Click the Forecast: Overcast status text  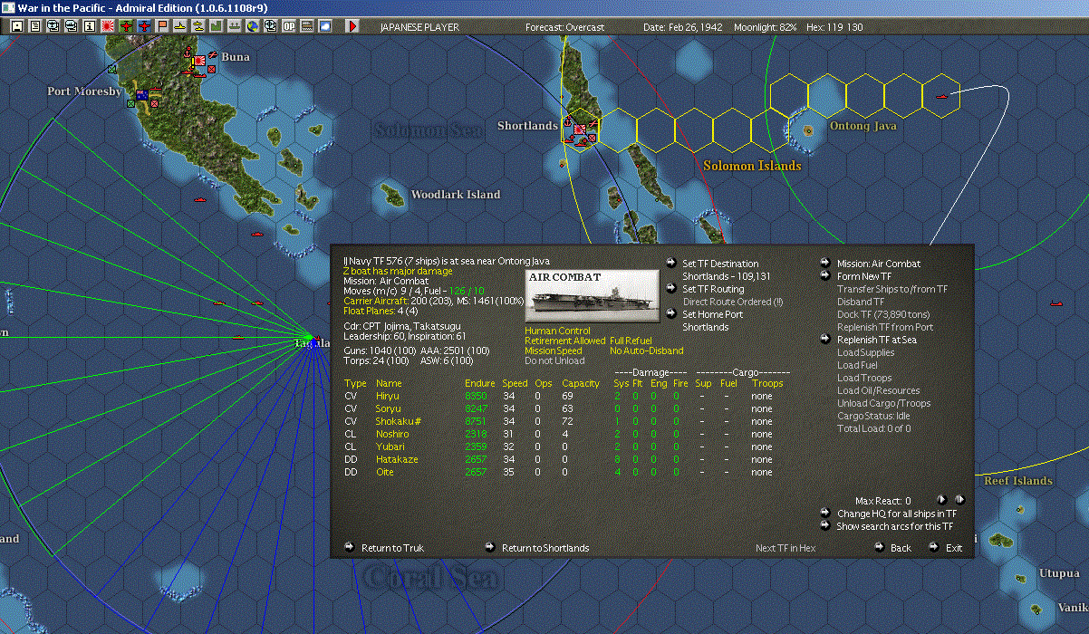[x=564, y=27]
